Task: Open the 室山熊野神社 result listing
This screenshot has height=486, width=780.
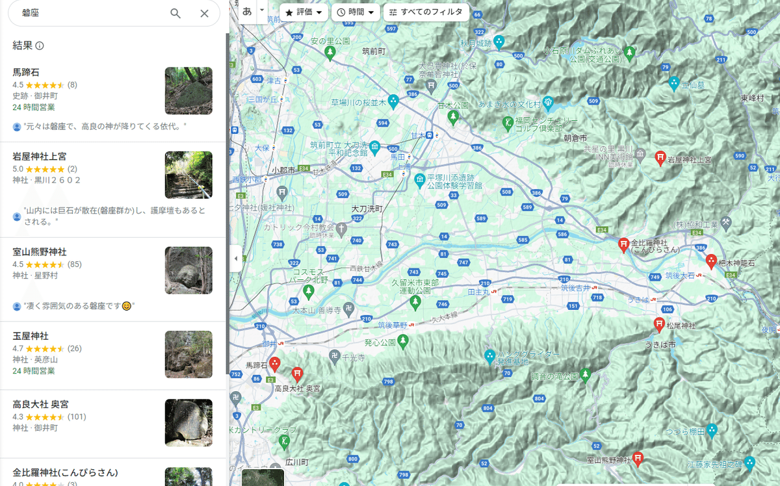Action: (113, 279)
